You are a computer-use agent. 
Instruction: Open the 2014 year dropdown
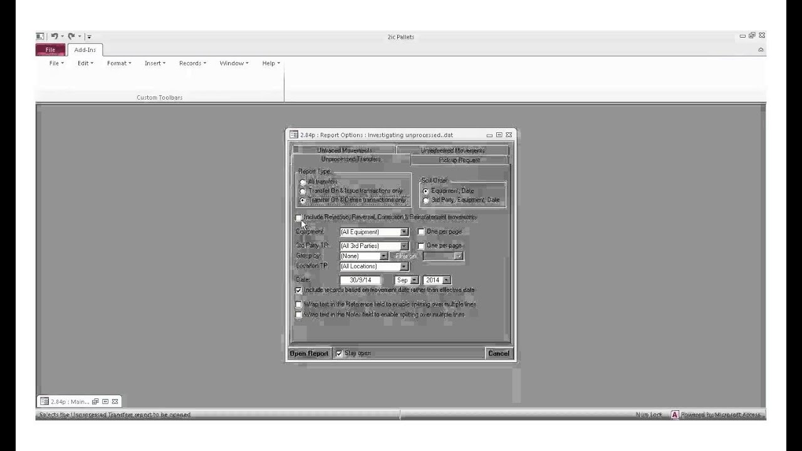[446, 280]
